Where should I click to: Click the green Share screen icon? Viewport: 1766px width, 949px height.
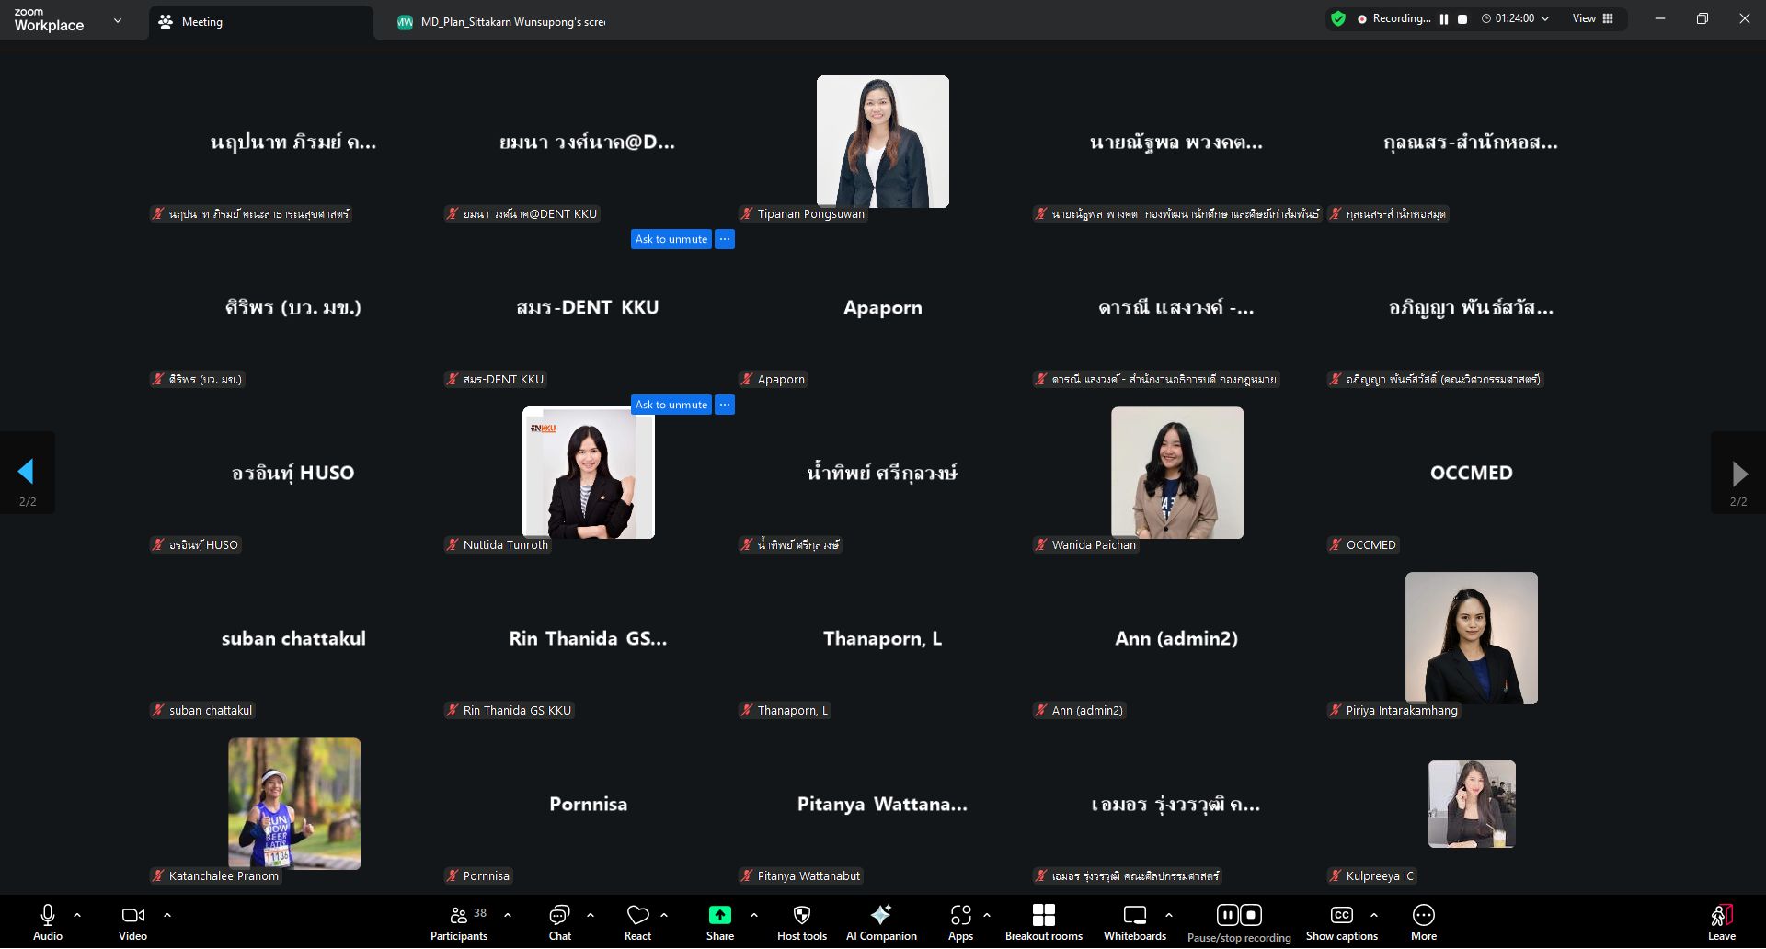[x=719, y=915]
